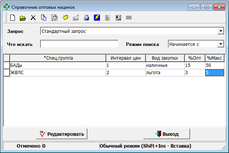This screenshot has width=229, height=153.
Task: Click the Начинается с combo box text
Action: tap(184, 44)
